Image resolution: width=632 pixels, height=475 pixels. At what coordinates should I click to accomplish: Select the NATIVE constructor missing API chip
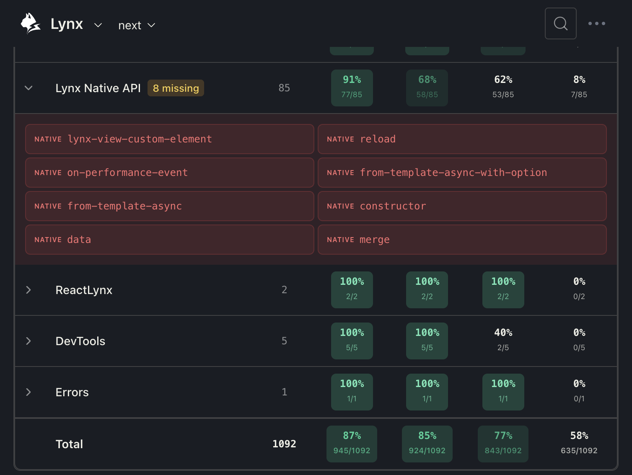[x=462, y=206]
